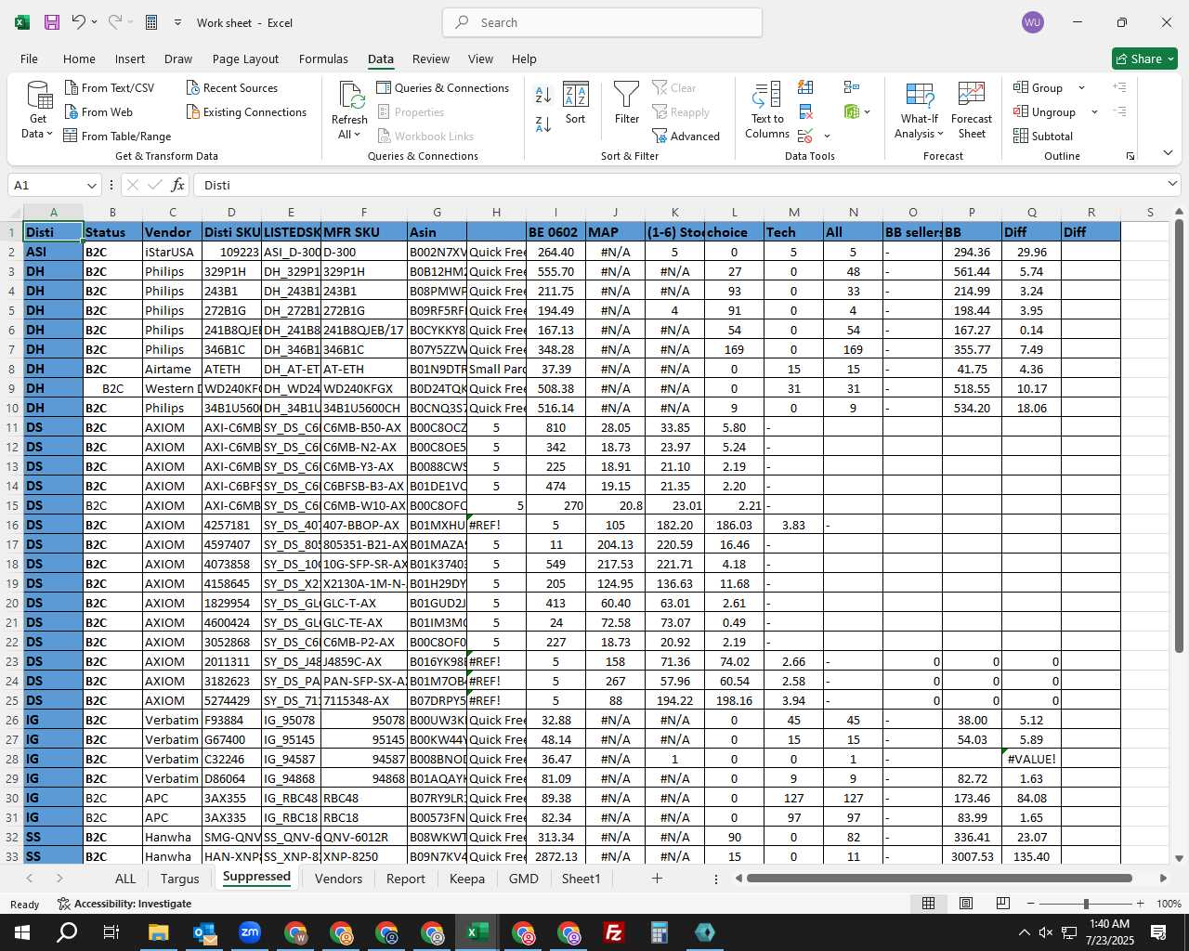Image resolution: width=1189 pixels, height=951 pixels.
Task: Open the File menu
Action: 29,59
